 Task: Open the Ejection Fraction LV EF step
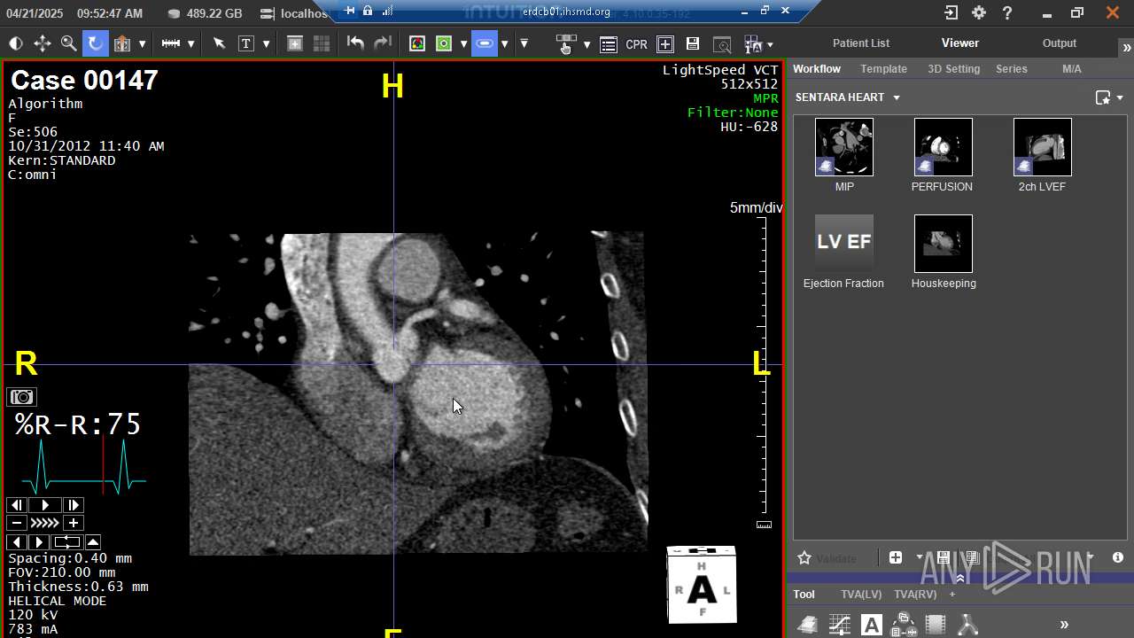844,244
